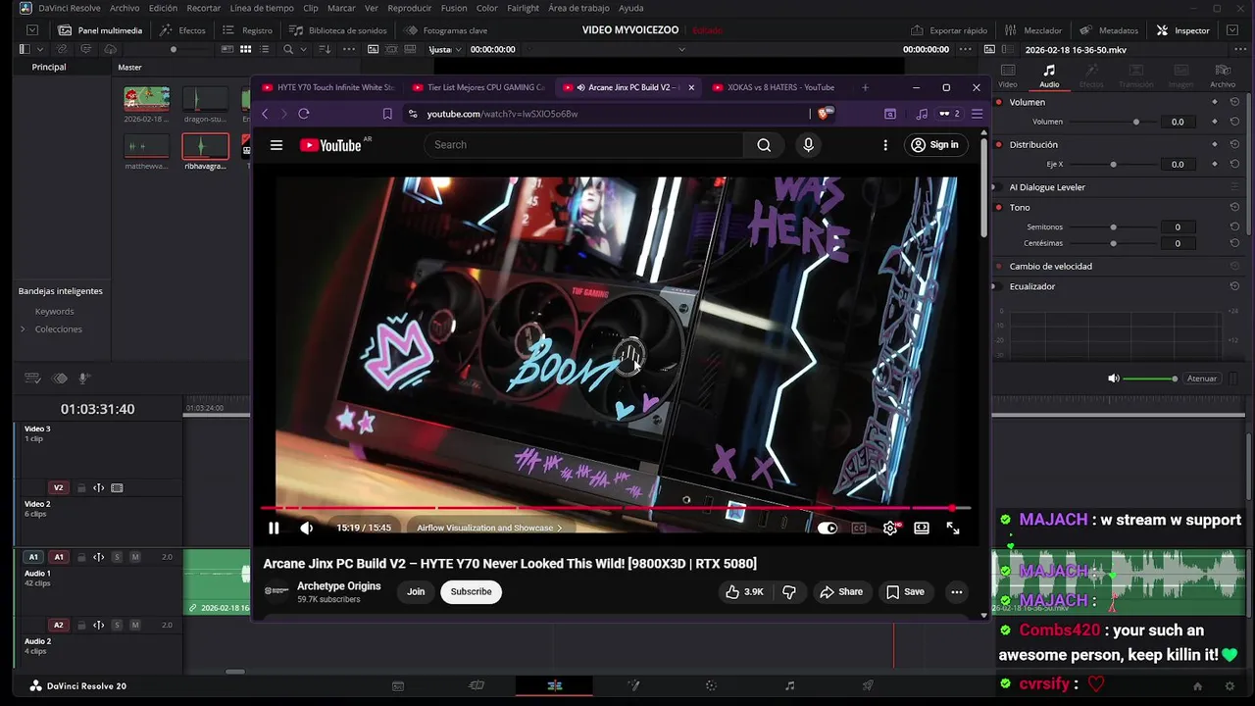Open the bin list layout dropdown arrow

pos(40,49)
